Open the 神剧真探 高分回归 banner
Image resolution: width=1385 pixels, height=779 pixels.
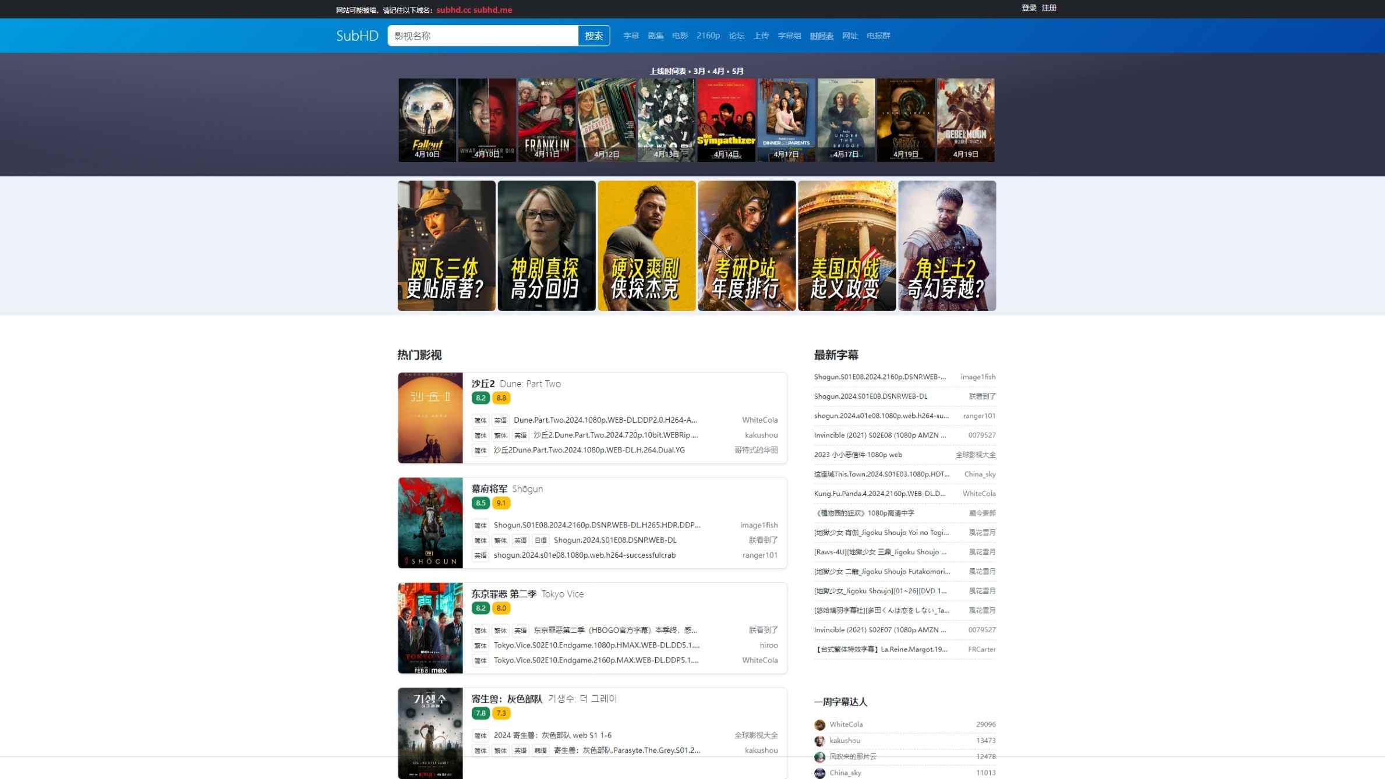547,246
